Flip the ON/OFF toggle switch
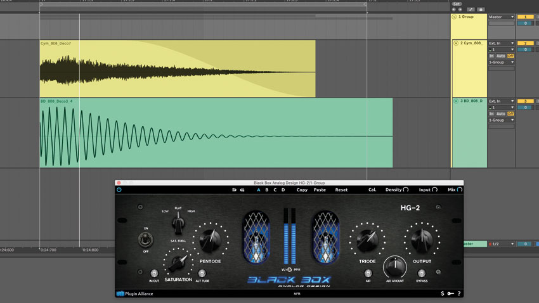539x303 pixels. [146, 240]
